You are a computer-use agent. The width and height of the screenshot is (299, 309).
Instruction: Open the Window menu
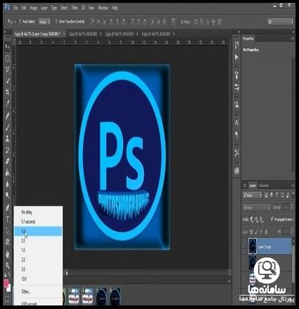[x=103, y=8]
